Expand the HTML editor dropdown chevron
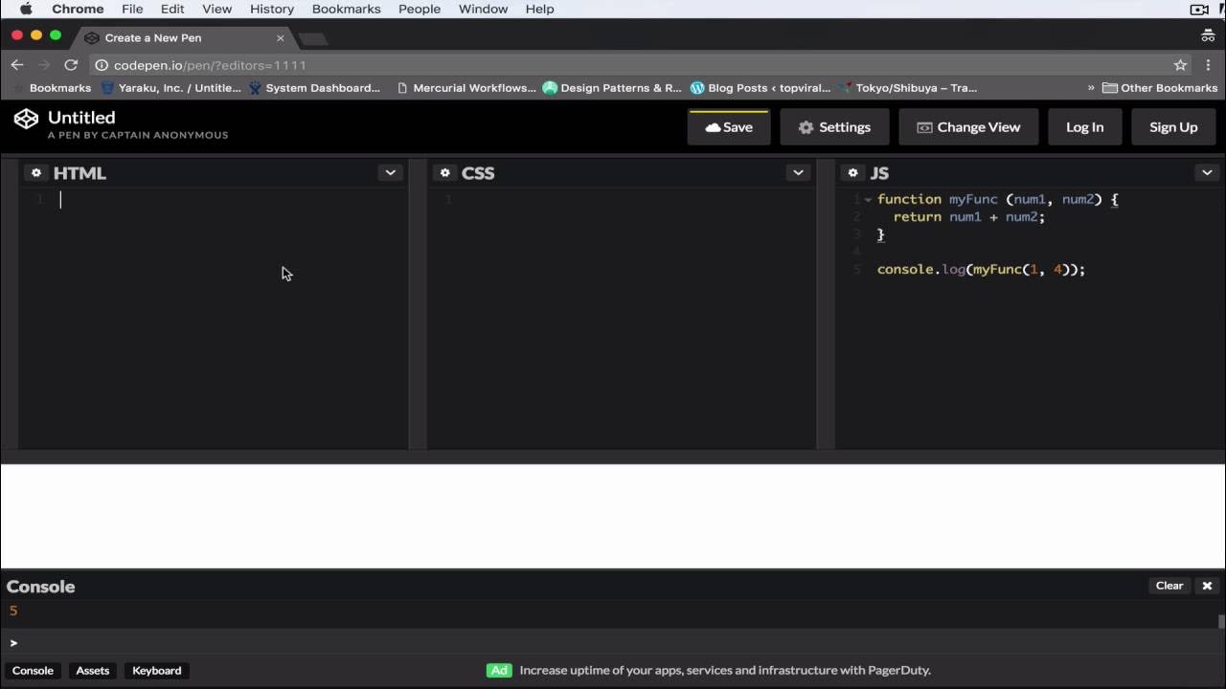 390,173
